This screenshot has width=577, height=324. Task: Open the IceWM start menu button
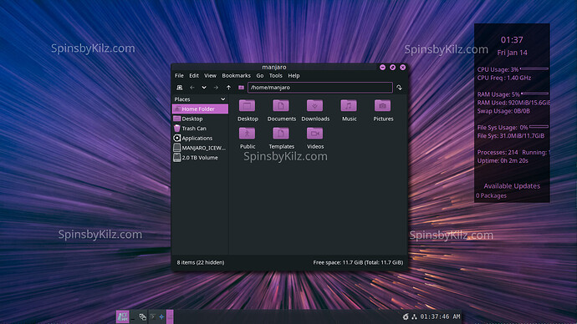coord(123,316)
